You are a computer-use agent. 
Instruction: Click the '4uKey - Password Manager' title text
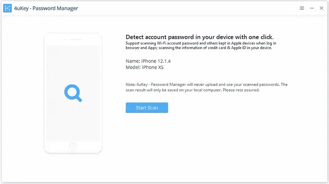coord(46,8)
